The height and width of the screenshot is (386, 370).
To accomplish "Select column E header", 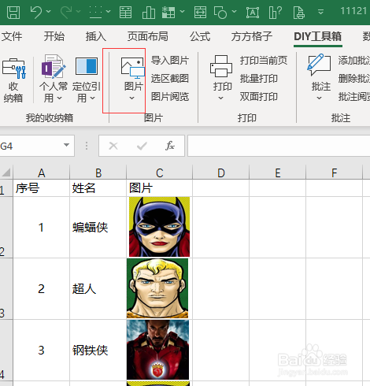I will [278, 173].
